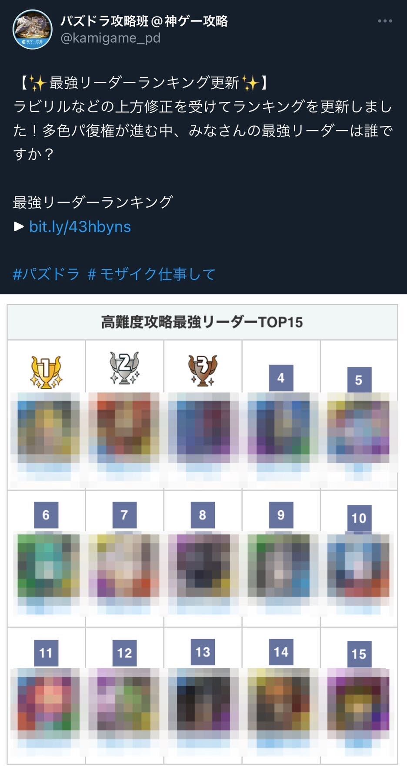Open the kamigame_pd profile avatar
407x775 pixels.
point(33,29)
